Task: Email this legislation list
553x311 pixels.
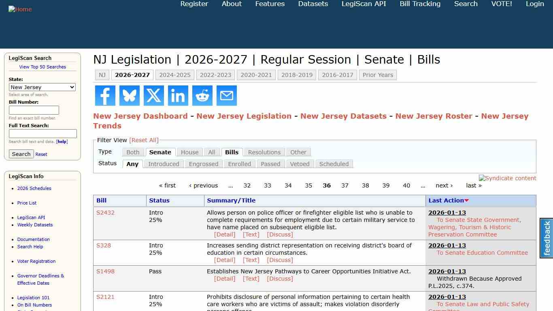Action: point(226,96)
